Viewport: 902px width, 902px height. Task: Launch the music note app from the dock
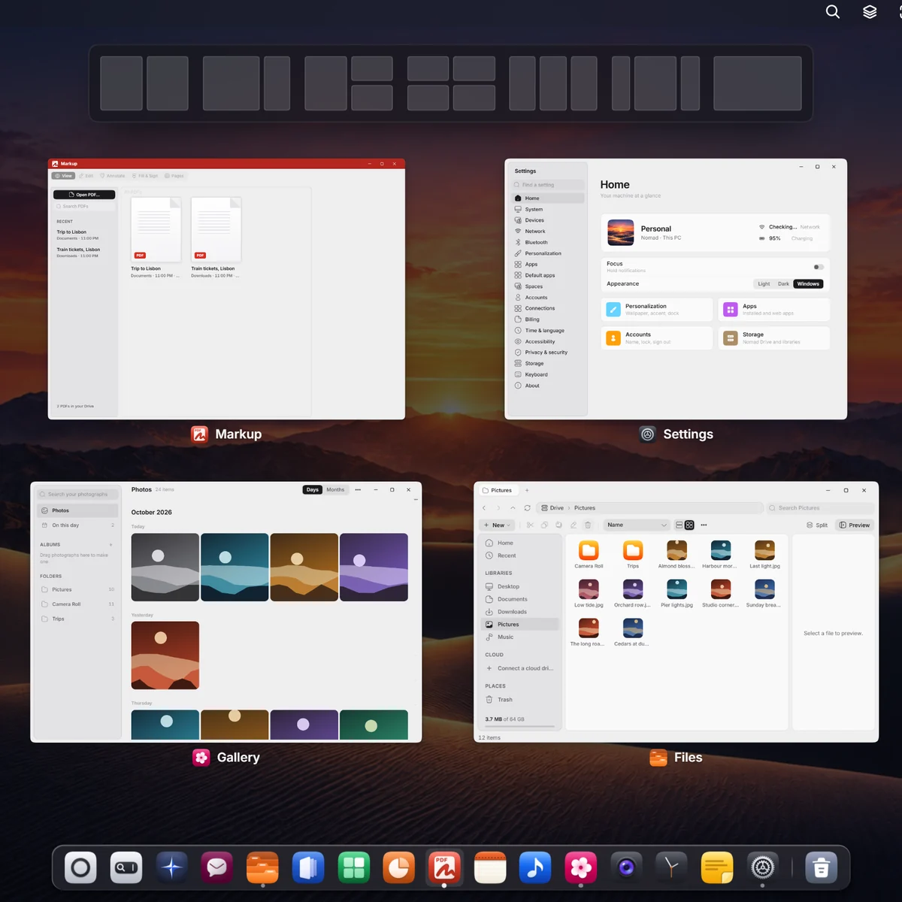pyautogui.click(x=535, y=867)
